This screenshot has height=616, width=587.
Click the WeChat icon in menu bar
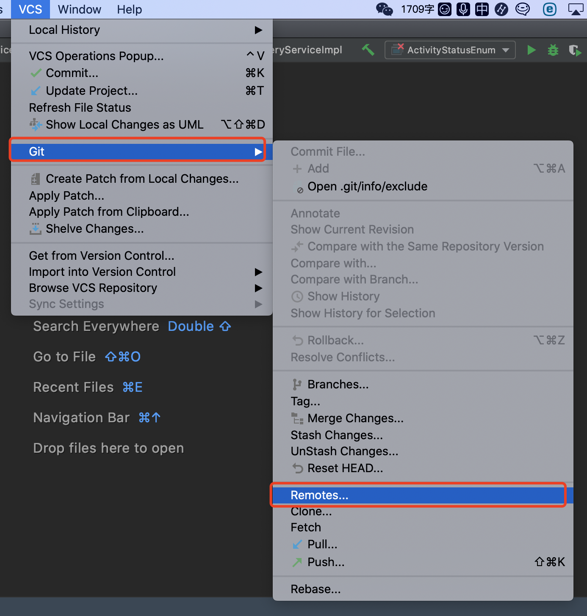(385, 9)
